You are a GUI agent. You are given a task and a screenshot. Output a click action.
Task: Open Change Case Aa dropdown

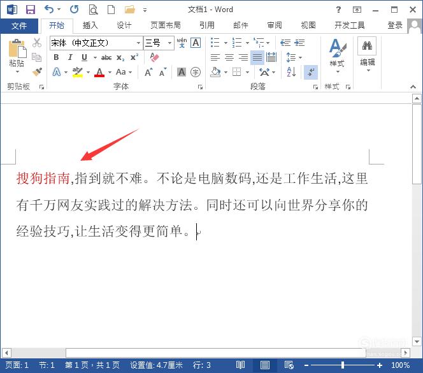pyautogui.click(x=124, y=72)
